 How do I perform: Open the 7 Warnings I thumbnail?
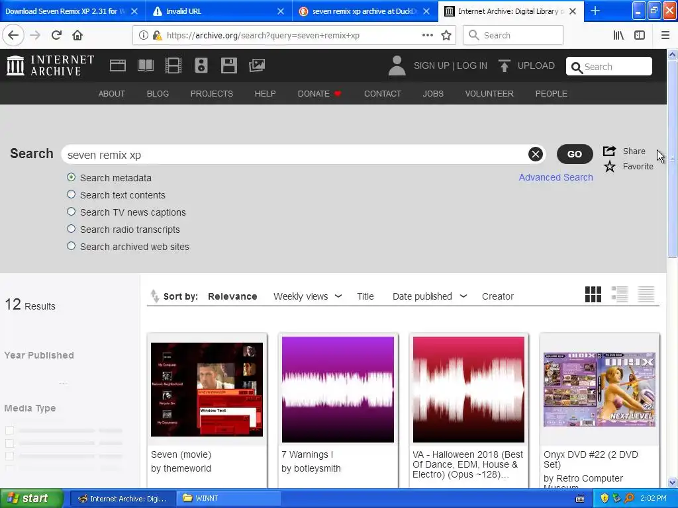tap(338, 390)
